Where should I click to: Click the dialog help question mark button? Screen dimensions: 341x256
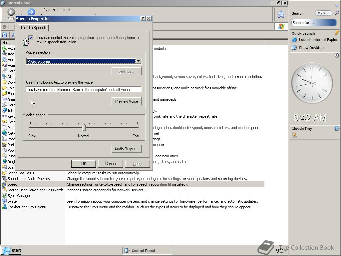coord(143,19)
